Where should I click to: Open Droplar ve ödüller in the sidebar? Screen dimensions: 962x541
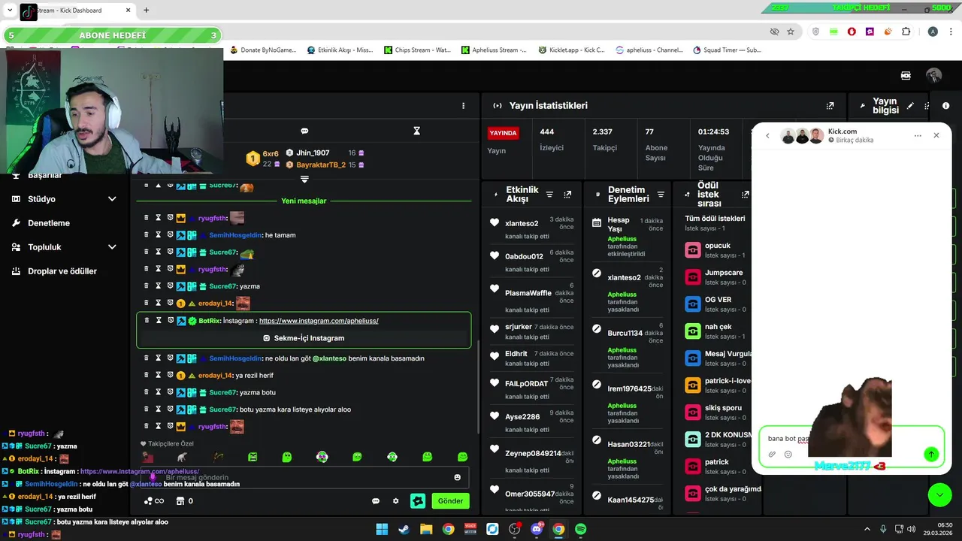point(64,271)
